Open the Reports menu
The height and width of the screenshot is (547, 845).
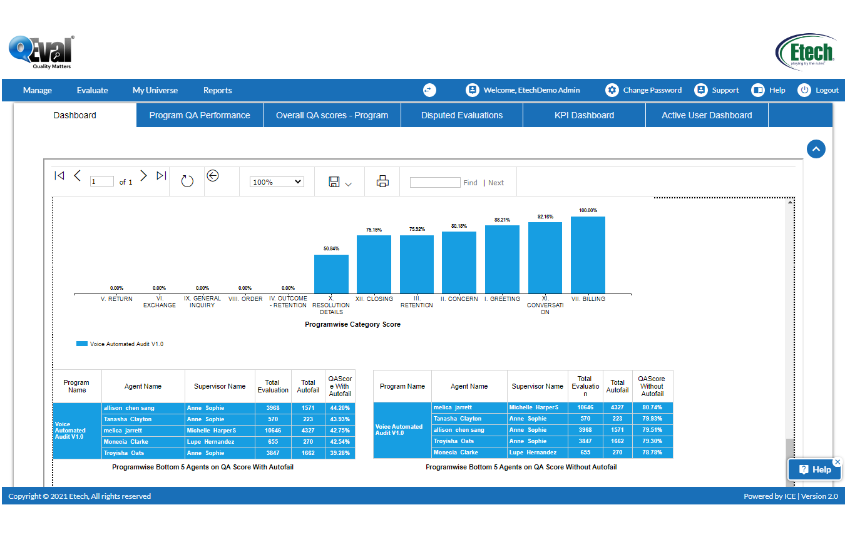[x=217, y=90]
